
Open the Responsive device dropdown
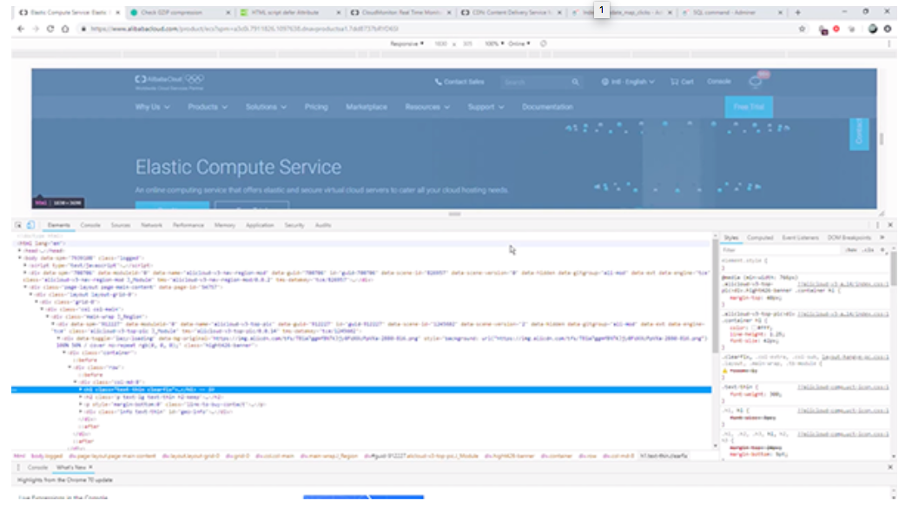pyautogui.click(x=406, y=43)
